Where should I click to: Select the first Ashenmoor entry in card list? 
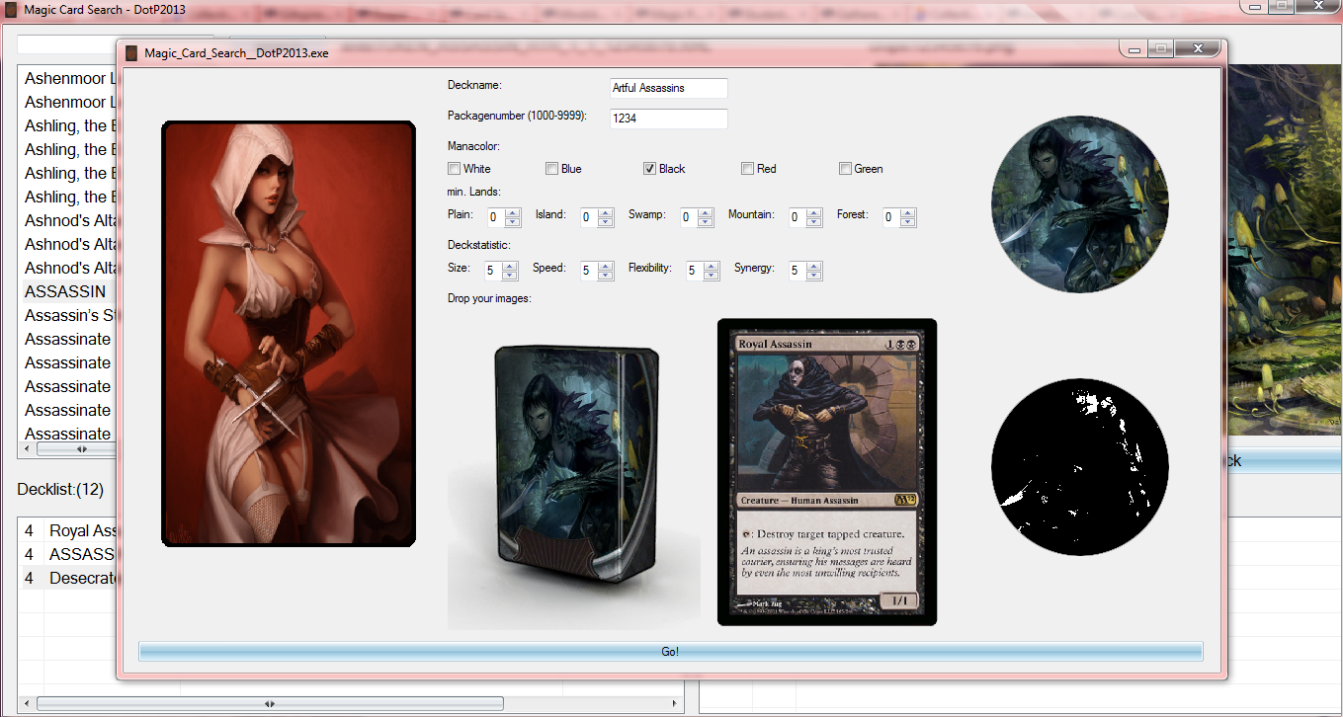(x=69, y=78)
